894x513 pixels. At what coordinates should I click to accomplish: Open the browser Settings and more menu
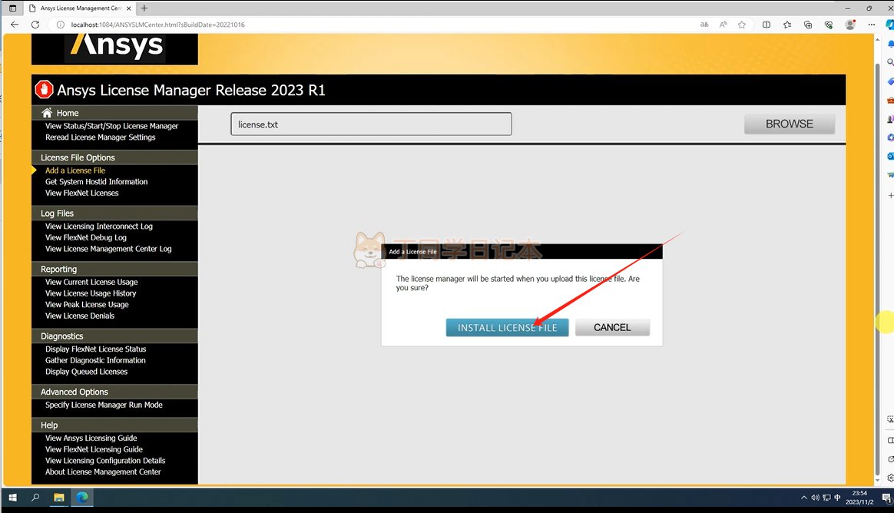pos(871,25)
